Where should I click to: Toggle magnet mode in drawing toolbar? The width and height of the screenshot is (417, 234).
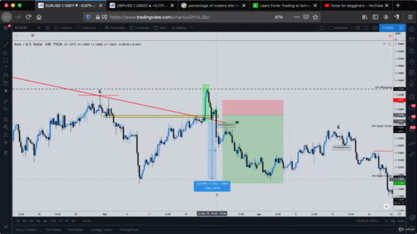[x=6, y=120]
